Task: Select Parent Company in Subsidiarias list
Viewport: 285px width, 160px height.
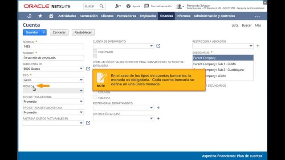Action: coord(223,58)
